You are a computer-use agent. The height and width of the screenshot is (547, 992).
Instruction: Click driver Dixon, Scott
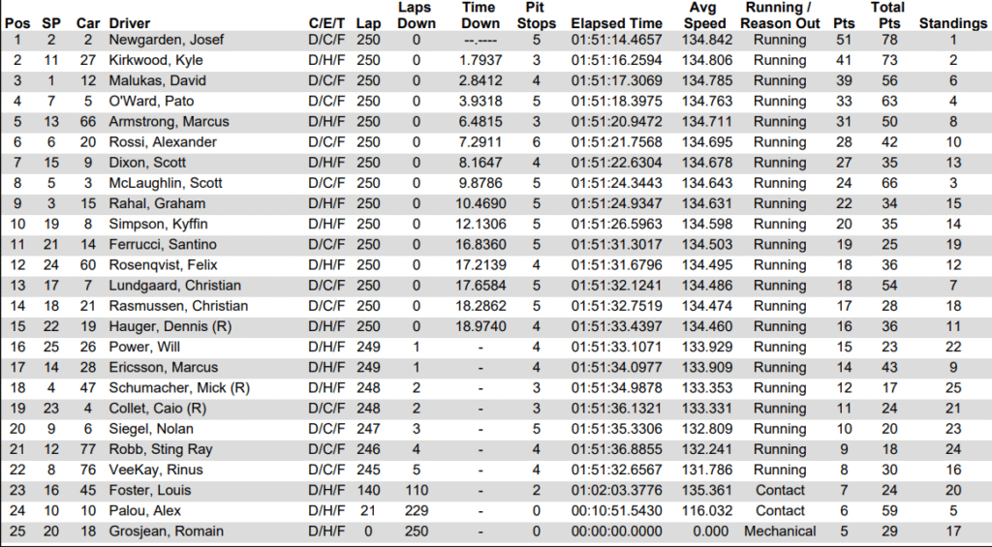click(145, 163)
